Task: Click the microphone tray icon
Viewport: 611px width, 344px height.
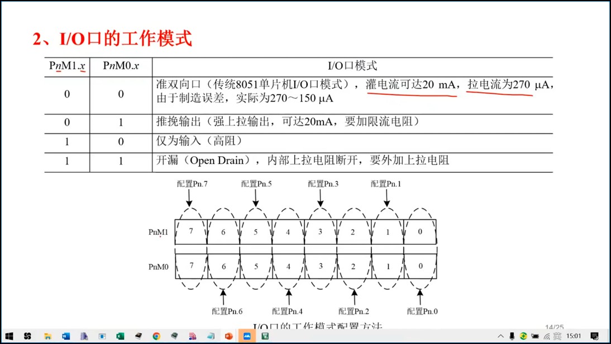Action: click(x=512, y=336)
